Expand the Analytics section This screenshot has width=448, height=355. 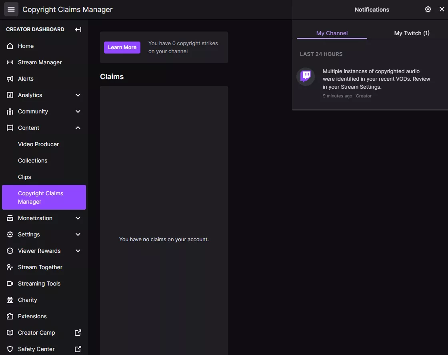pyautogui.click(x=78, y=95)
